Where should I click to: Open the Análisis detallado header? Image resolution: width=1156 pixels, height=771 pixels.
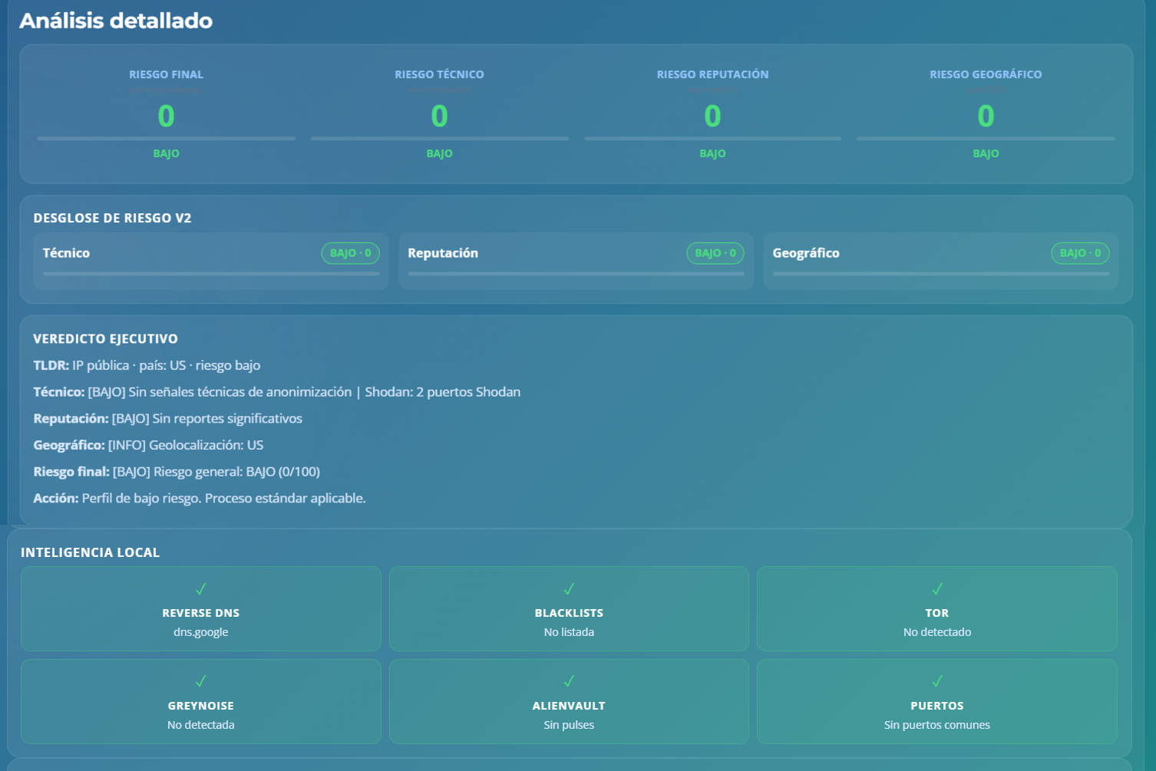tap(116, 21)
